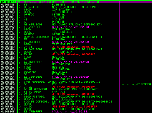This screenshot has width=152, height=113.
Task: Click CALL winmine_.010038ED
Action: 70,77
